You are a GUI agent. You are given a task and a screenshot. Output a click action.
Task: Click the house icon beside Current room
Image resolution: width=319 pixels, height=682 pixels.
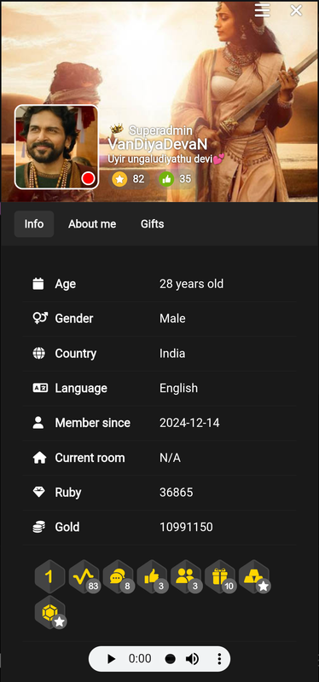click(x=39, y=458)
